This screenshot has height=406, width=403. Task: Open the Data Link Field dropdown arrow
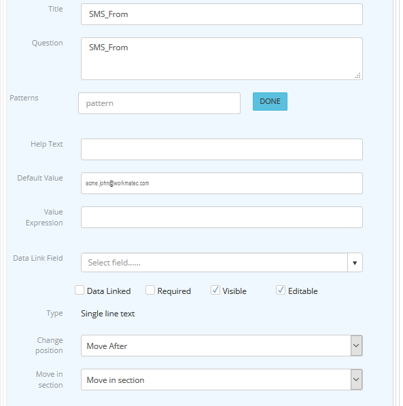point(355,263)
